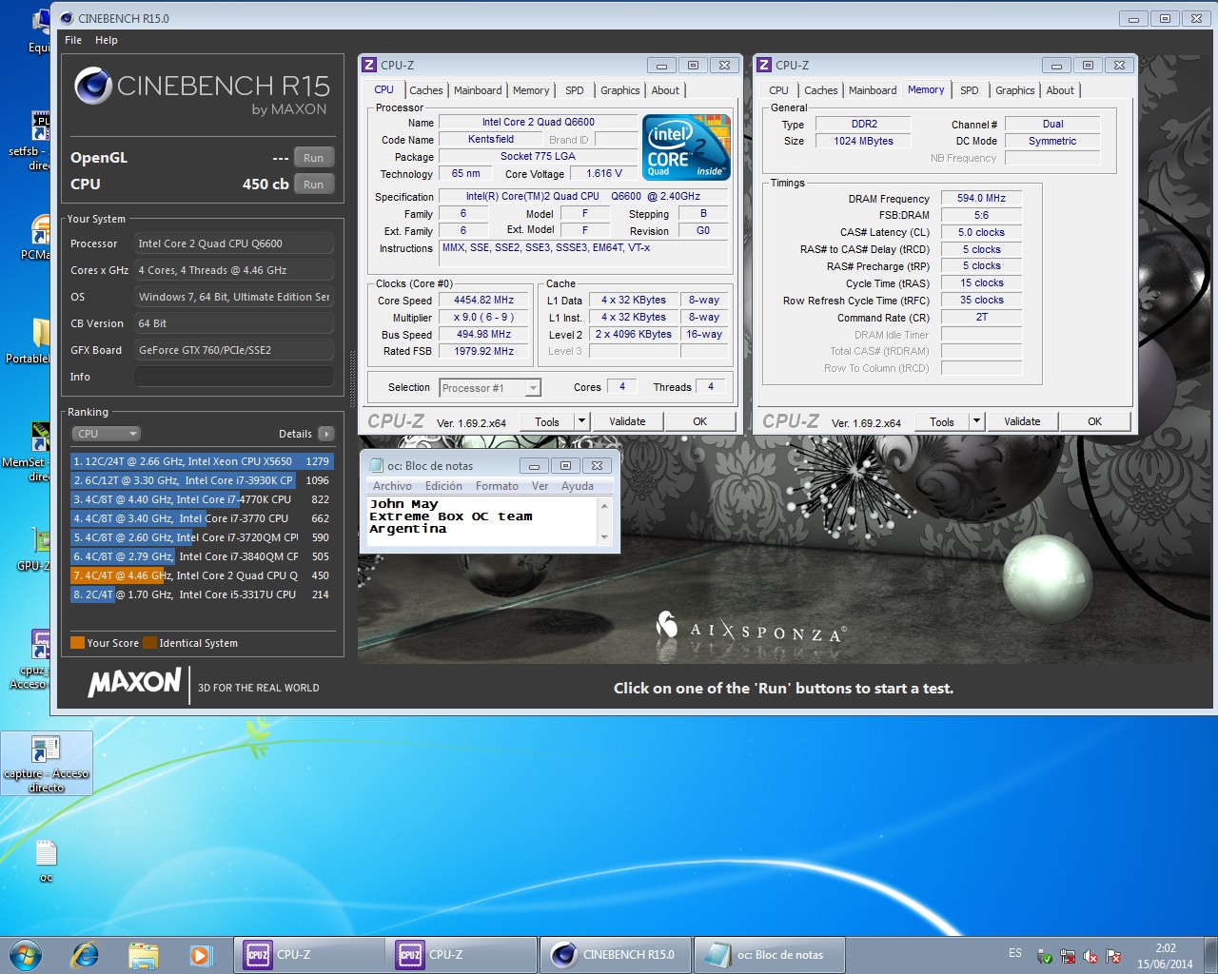Click Notepad scrollbar down arrow

[x=604, y=537]
